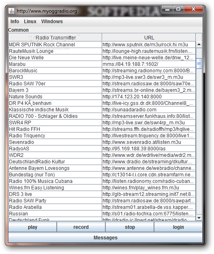Click the scrollbar down arrow
214x254 pixels.
[199, 217]
